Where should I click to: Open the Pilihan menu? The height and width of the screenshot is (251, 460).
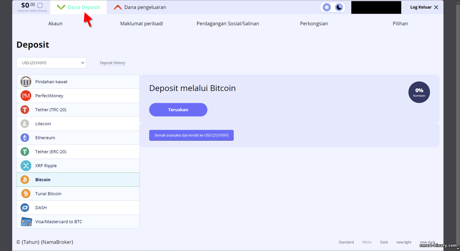pos(400,24)
